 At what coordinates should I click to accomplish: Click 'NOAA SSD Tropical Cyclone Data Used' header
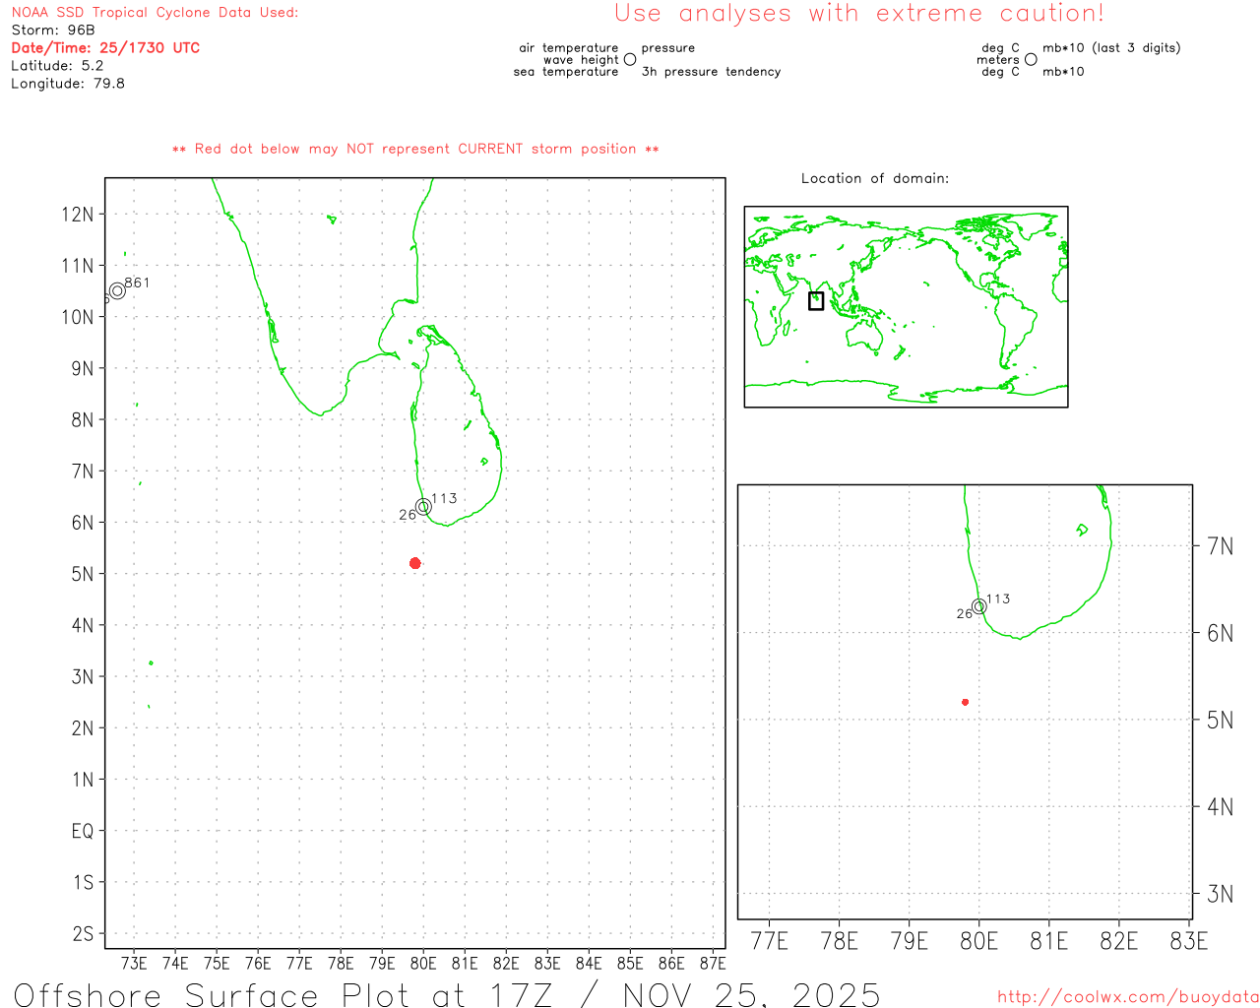[155, 13]
